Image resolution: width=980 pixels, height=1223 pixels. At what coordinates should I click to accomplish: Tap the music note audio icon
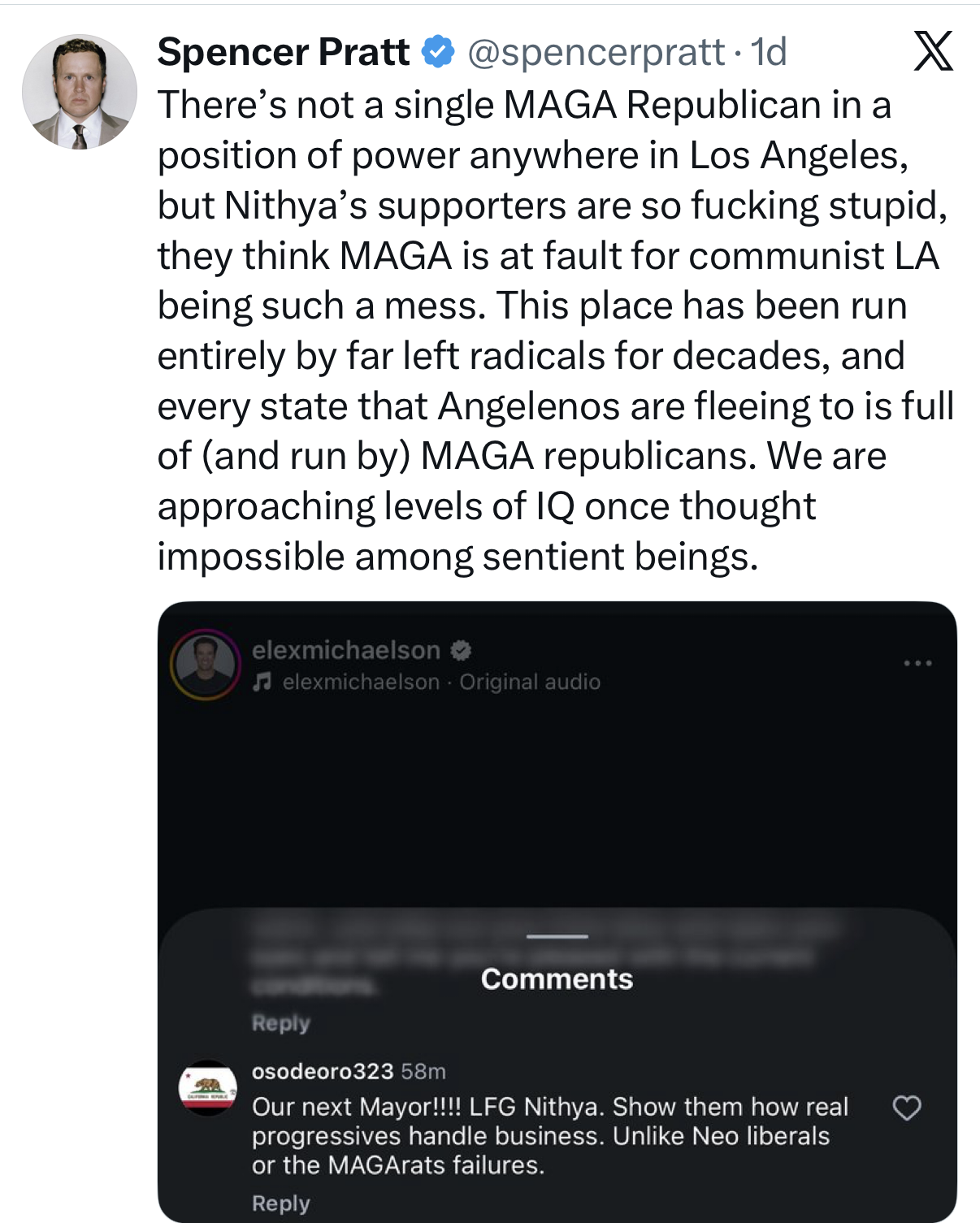(262, 682)
